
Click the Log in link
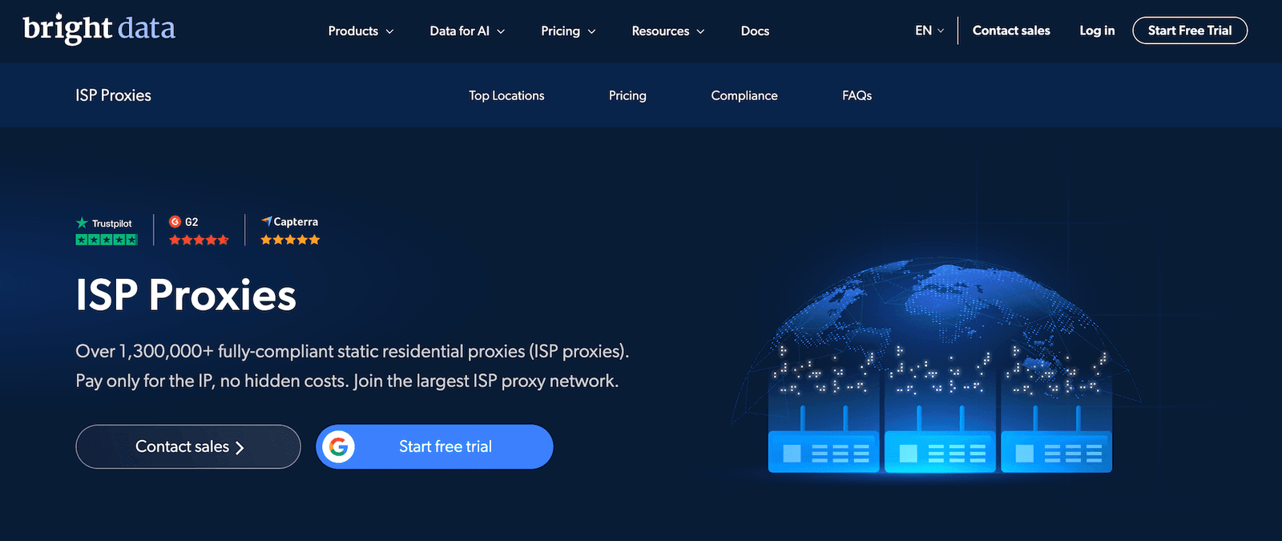click(x=1097, y=30)
